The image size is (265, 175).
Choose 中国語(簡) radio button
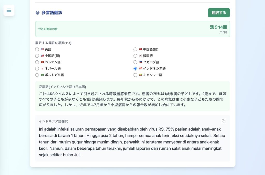[x=135, y=49]
